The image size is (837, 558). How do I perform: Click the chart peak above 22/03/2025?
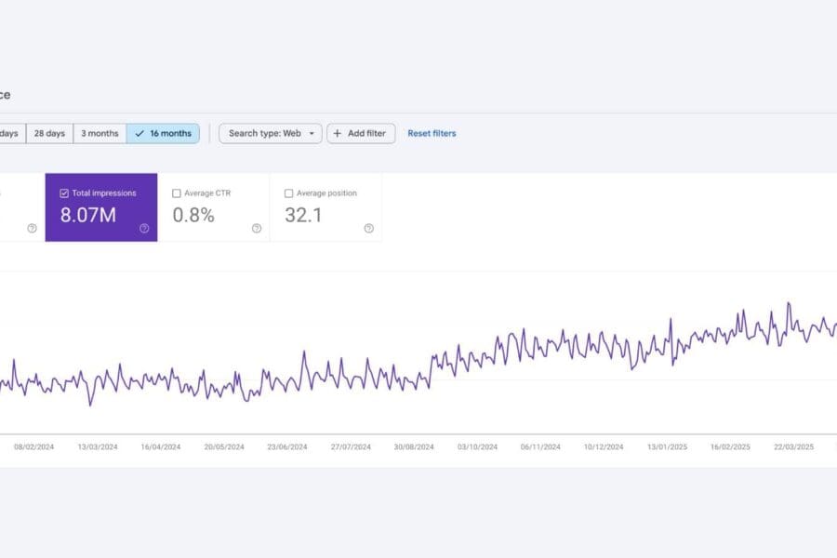789,304
